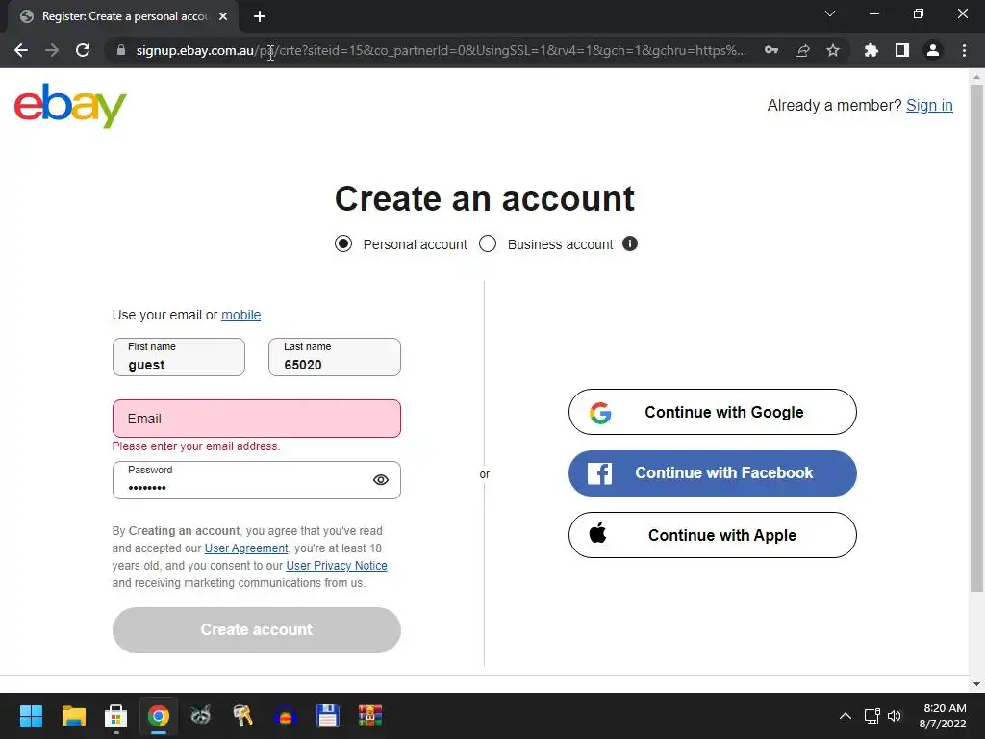
Task: Toggle the browser side panel icon
Action: tap(902, 50)
